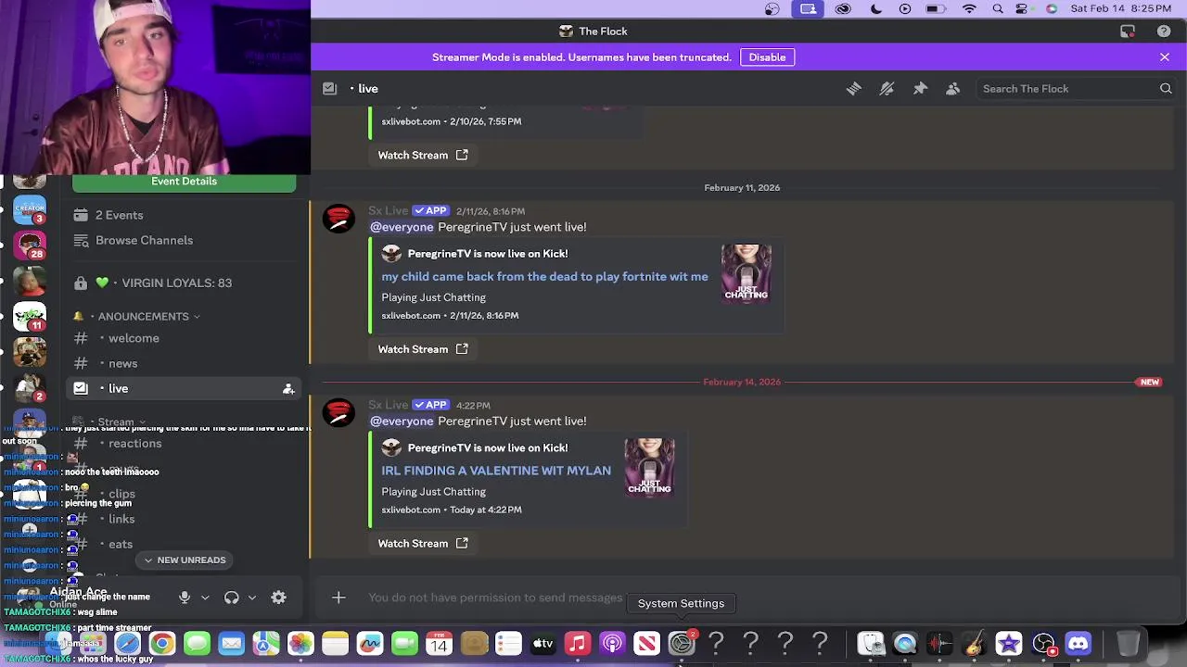Open Browse Channels

tap(144, 240)
